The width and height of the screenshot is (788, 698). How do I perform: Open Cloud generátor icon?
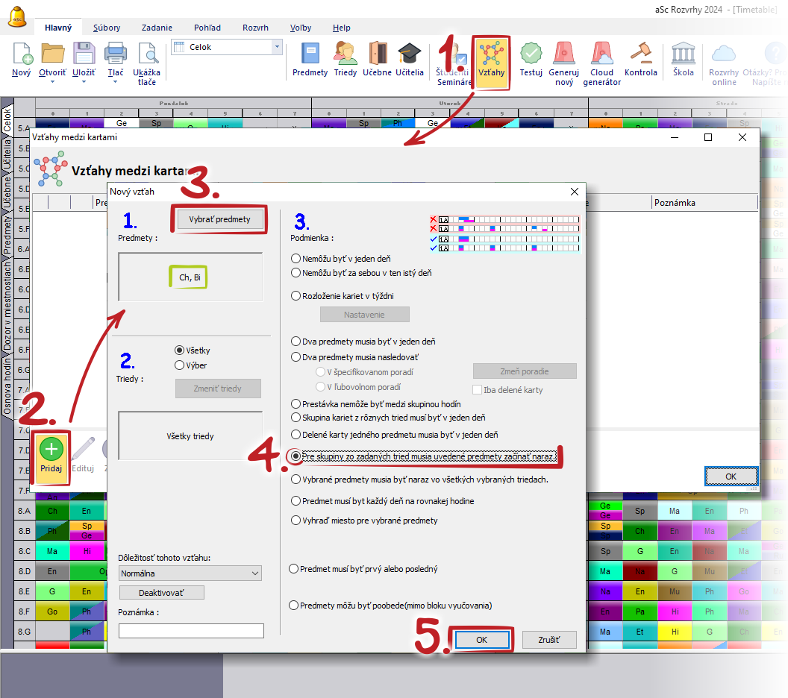(x=602, y=54)
